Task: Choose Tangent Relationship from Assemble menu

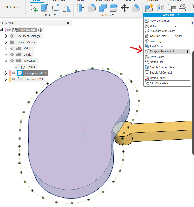Action: [162, 51]
